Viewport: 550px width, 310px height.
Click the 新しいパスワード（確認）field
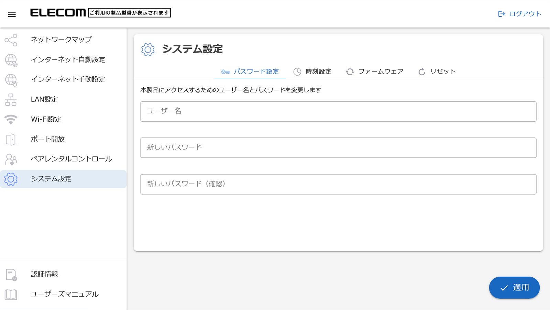pos(338,184)
